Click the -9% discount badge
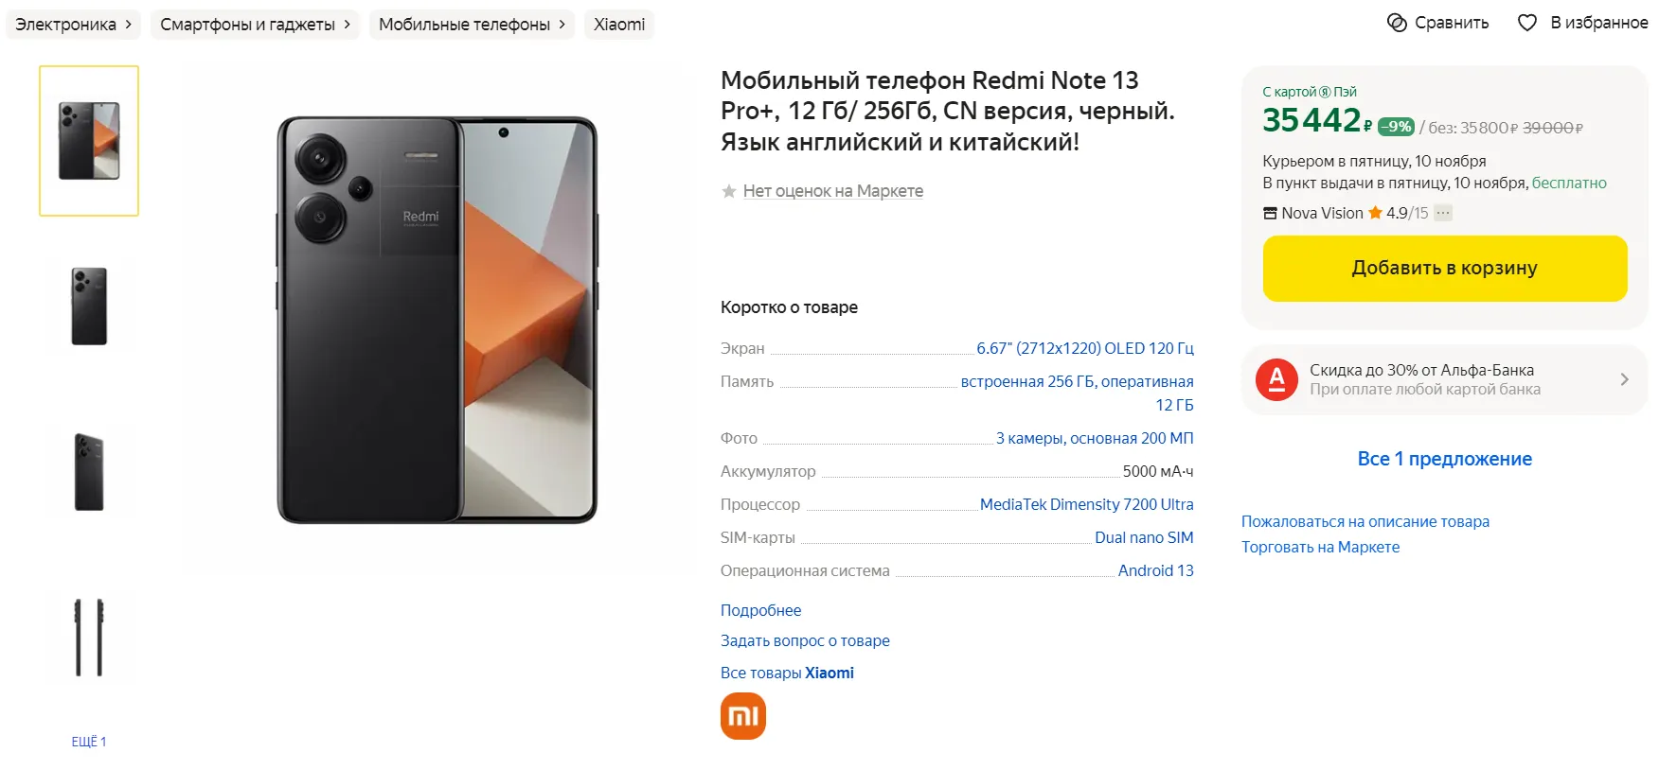Screen dimensions: 1677x770 click(x=1396, y=126)
